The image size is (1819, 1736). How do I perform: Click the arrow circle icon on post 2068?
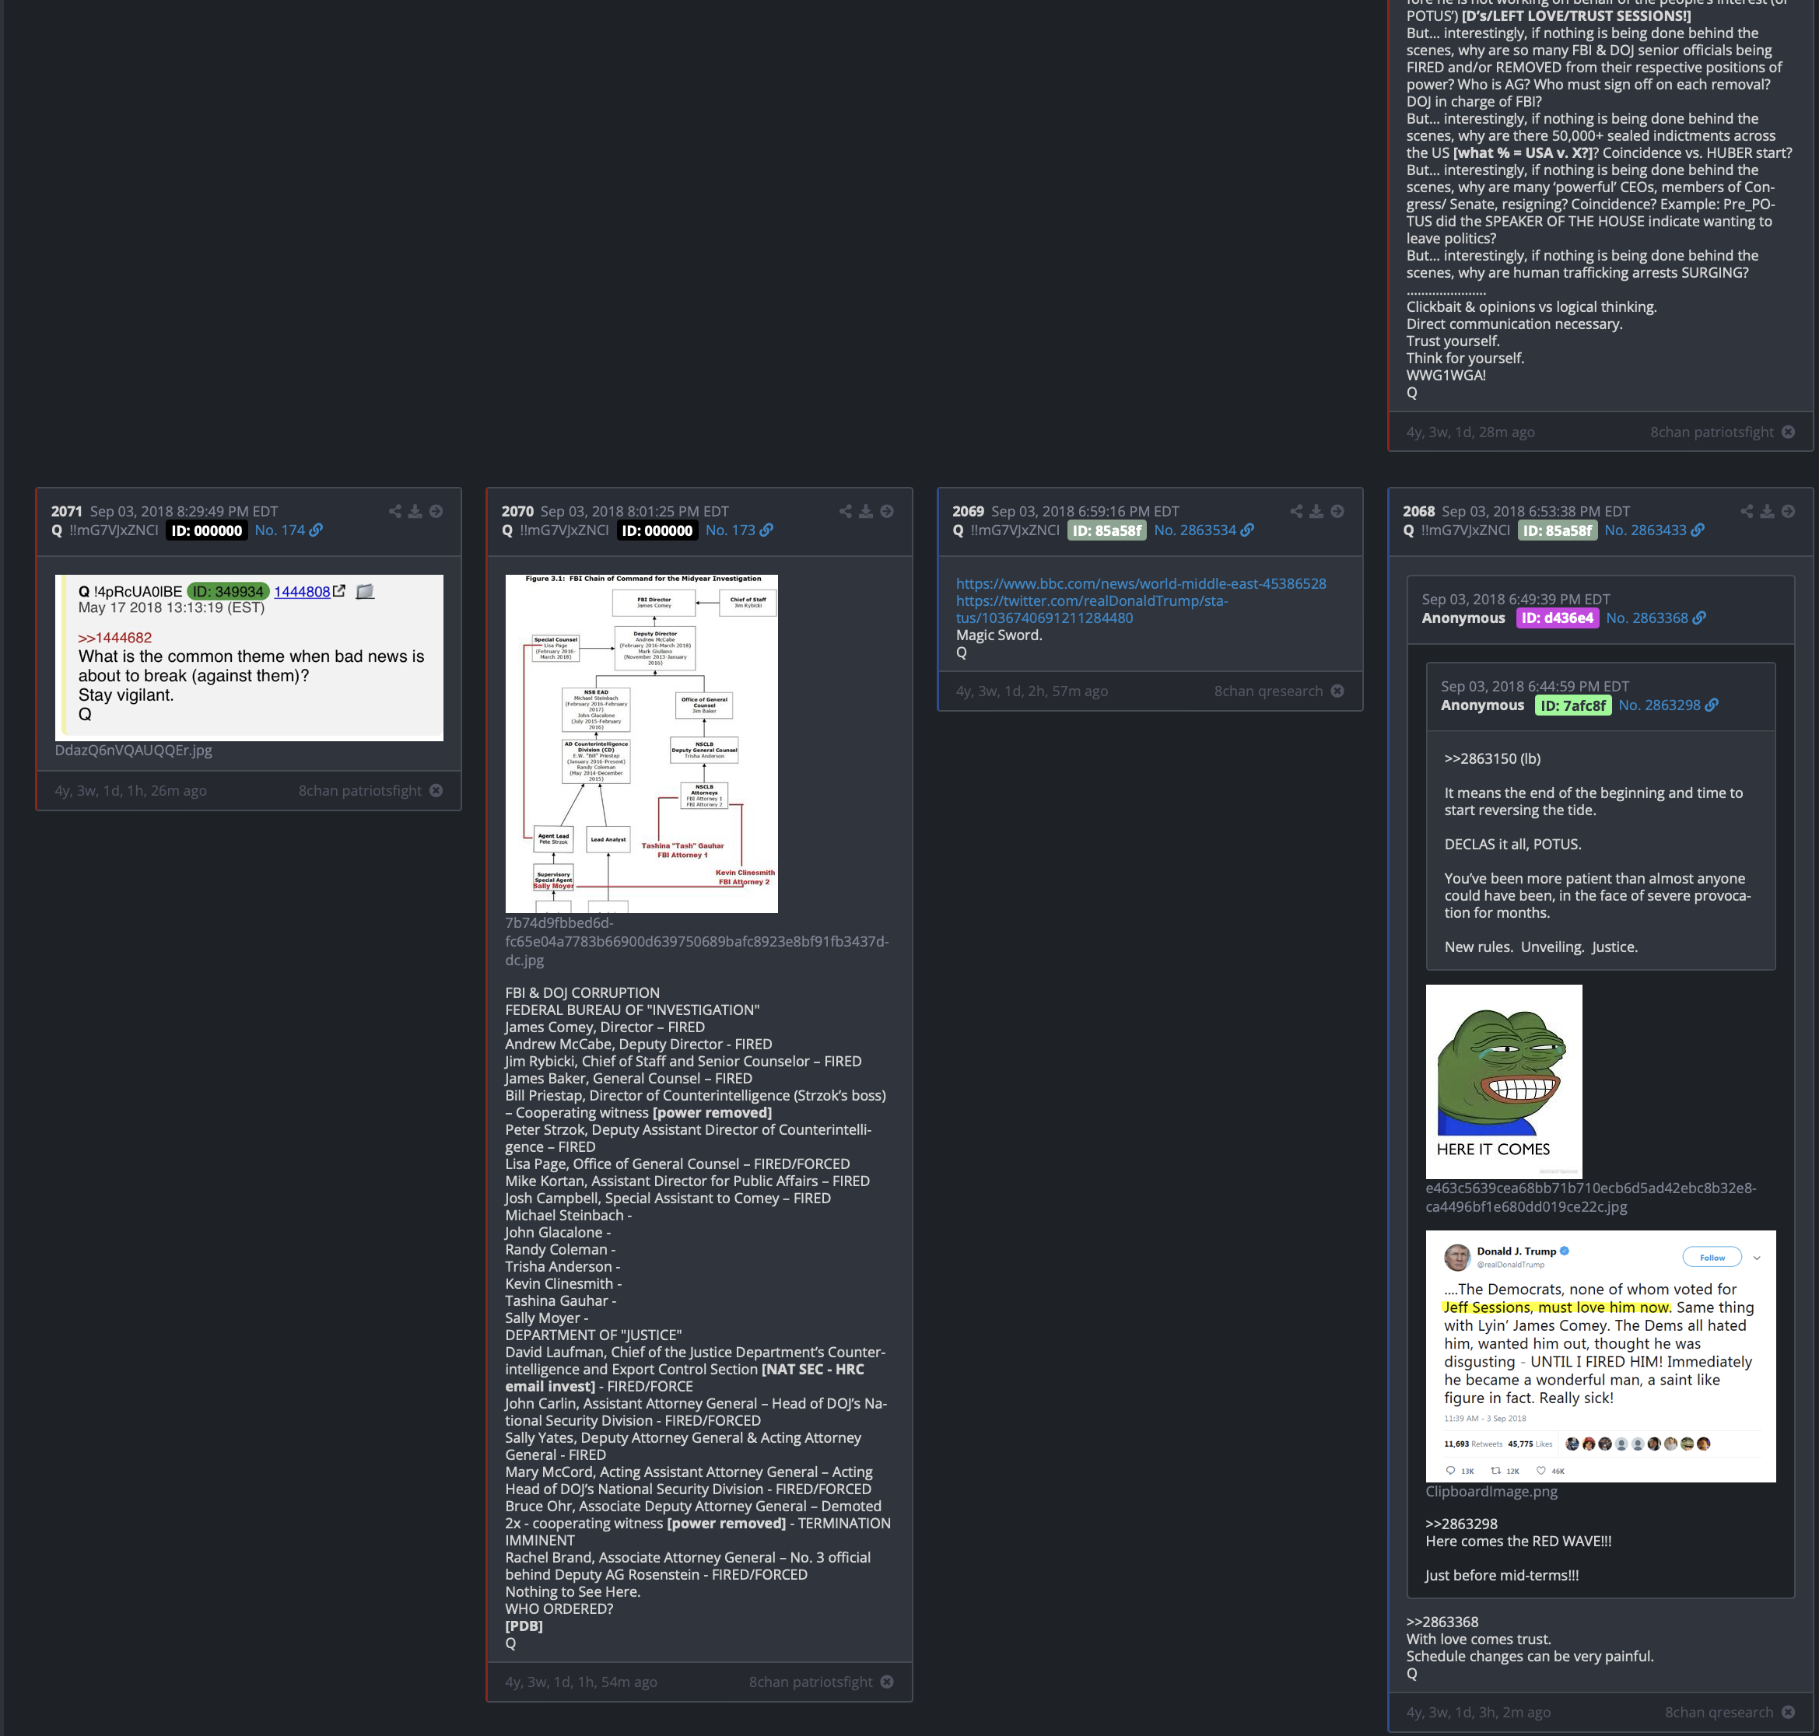(x=1789, y=511)
